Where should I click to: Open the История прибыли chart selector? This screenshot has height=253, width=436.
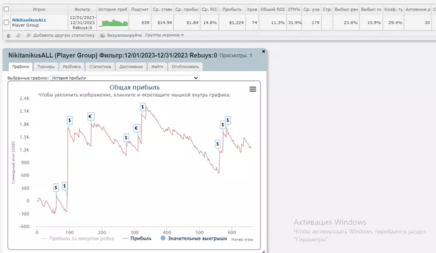(x=125, y=78)
